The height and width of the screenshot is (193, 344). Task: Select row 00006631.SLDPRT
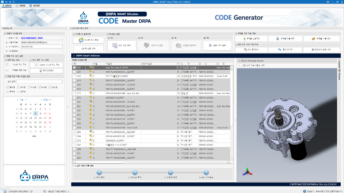pyautogui.click(x=151, y=141)
